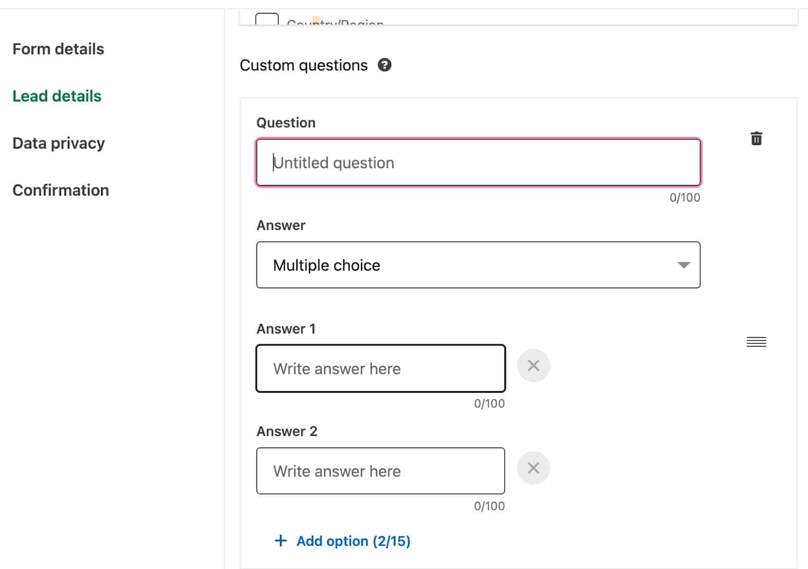Open the Form details section
This screenshot has width=808, height=569.
[x=58, y=49]
